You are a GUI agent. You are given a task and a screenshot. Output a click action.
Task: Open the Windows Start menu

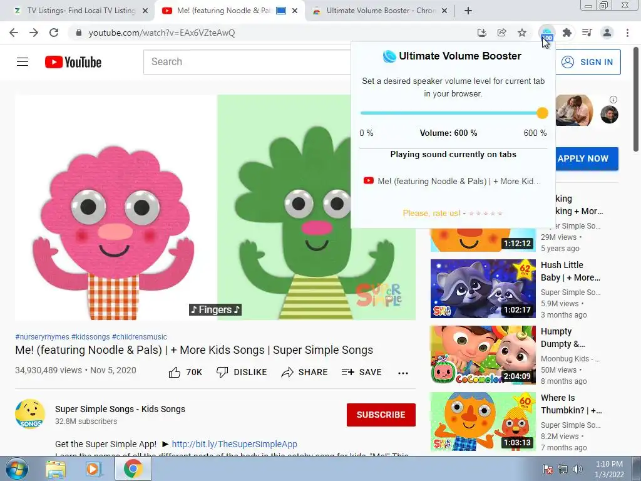(17, 469)
